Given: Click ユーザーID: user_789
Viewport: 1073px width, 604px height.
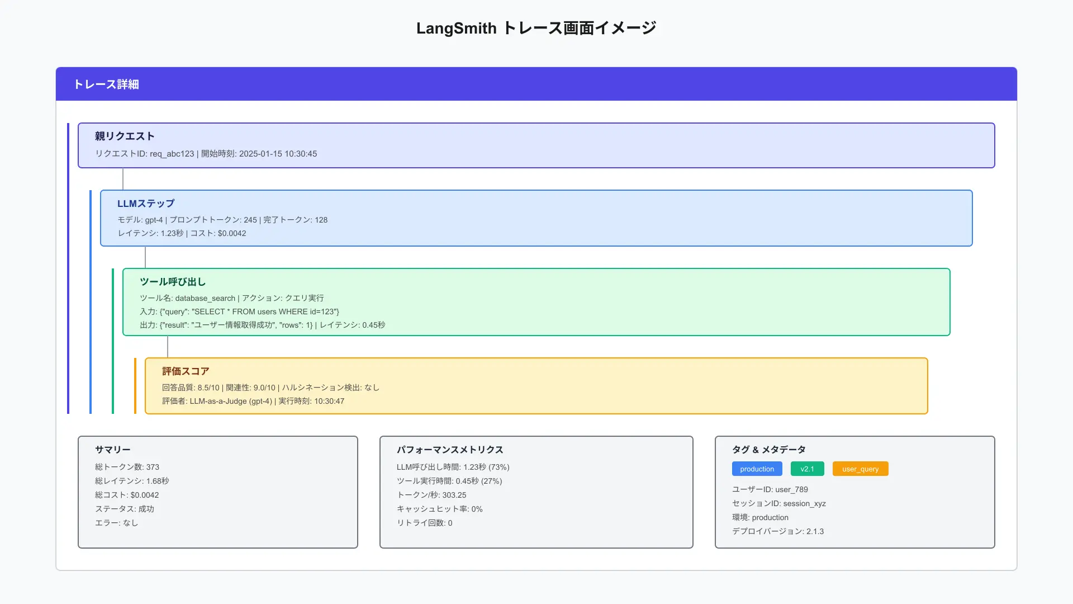Looking at the screenshot, I should click(x=770, y=489).
